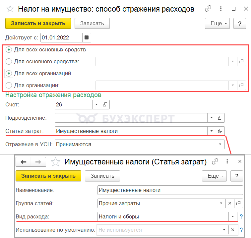Image resolution: width=251 pixels, height=238 pixels.
Task: Clear Группа статей field value
Action: 230,203
